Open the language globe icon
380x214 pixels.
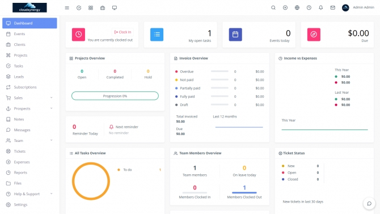coord(297,8)
